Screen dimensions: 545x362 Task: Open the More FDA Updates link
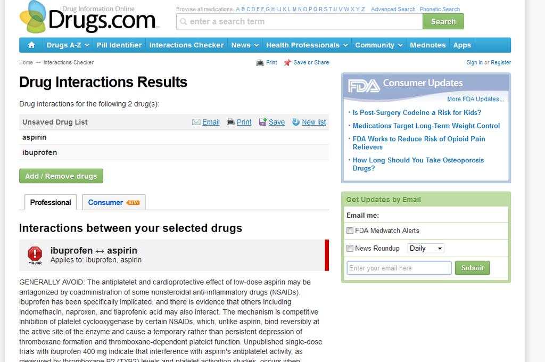(x=475, y=99)
